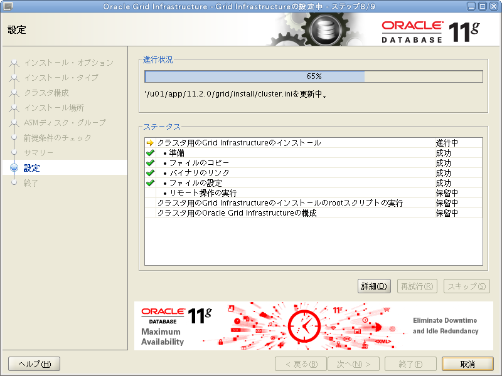Click the Maximum Availability banner text

coord(163,337)
